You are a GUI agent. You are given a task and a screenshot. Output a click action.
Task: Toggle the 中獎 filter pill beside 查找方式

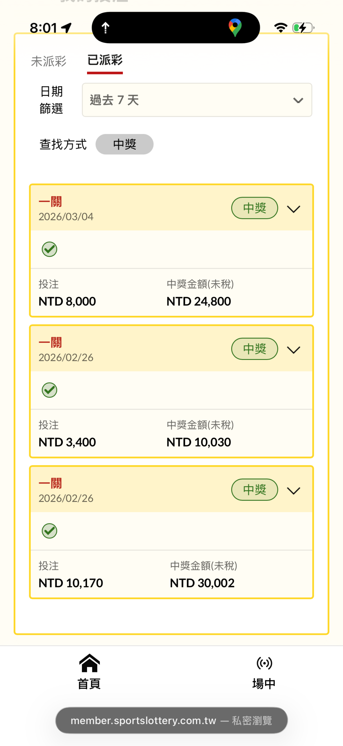[x=124, y=144]
